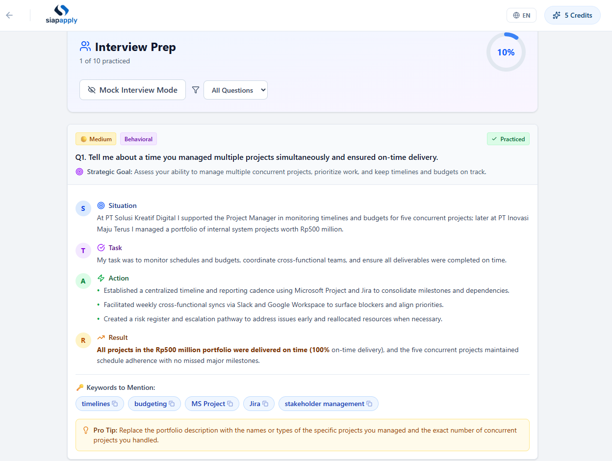Click the Result heading label

tap(118, 337)
